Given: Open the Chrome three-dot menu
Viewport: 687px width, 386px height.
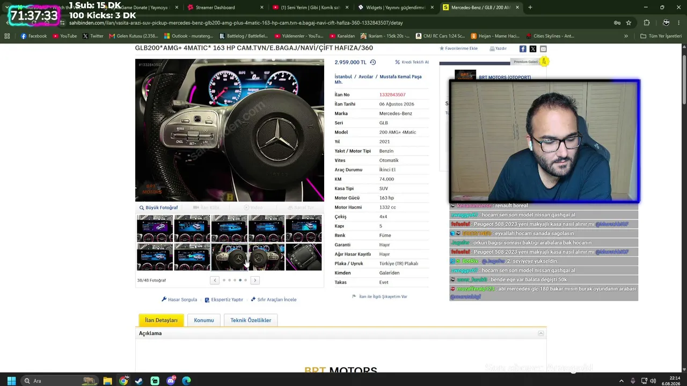Looking at the screenshot, I should 679,23.
